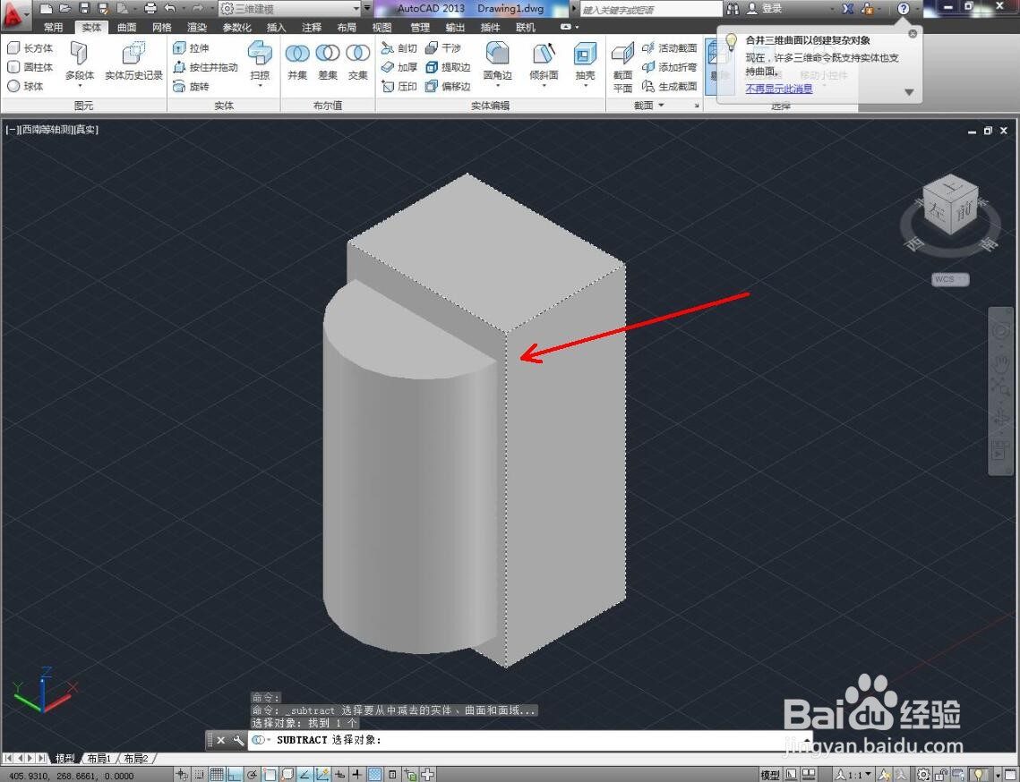Expand the notification balloon arrow
This screenshot has width=1020, height=782.
click(x=910, y=92)
